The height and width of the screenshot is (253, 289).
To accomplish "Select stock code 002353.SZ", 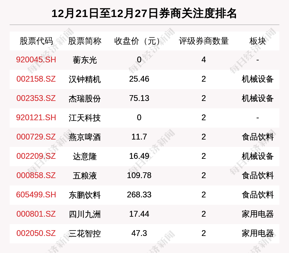I will (36, 98).
